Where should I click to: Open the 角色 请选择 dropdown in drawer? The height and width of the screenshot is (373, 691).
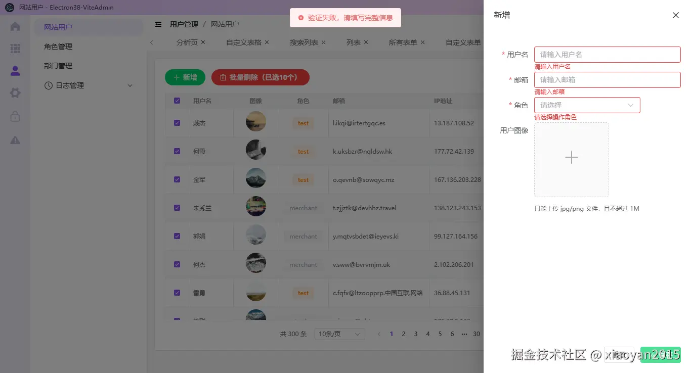coord(587,105)
